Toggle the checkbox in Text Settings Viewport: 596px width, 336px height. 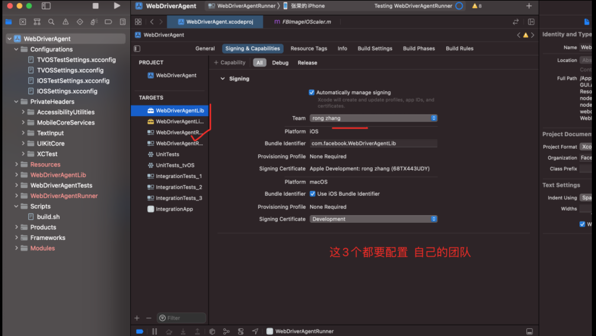pos(582,224)
